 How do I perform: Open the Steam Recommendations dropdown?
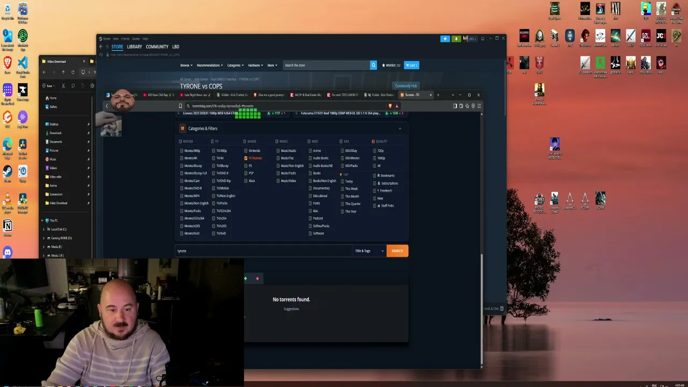(x=210, y=65)
